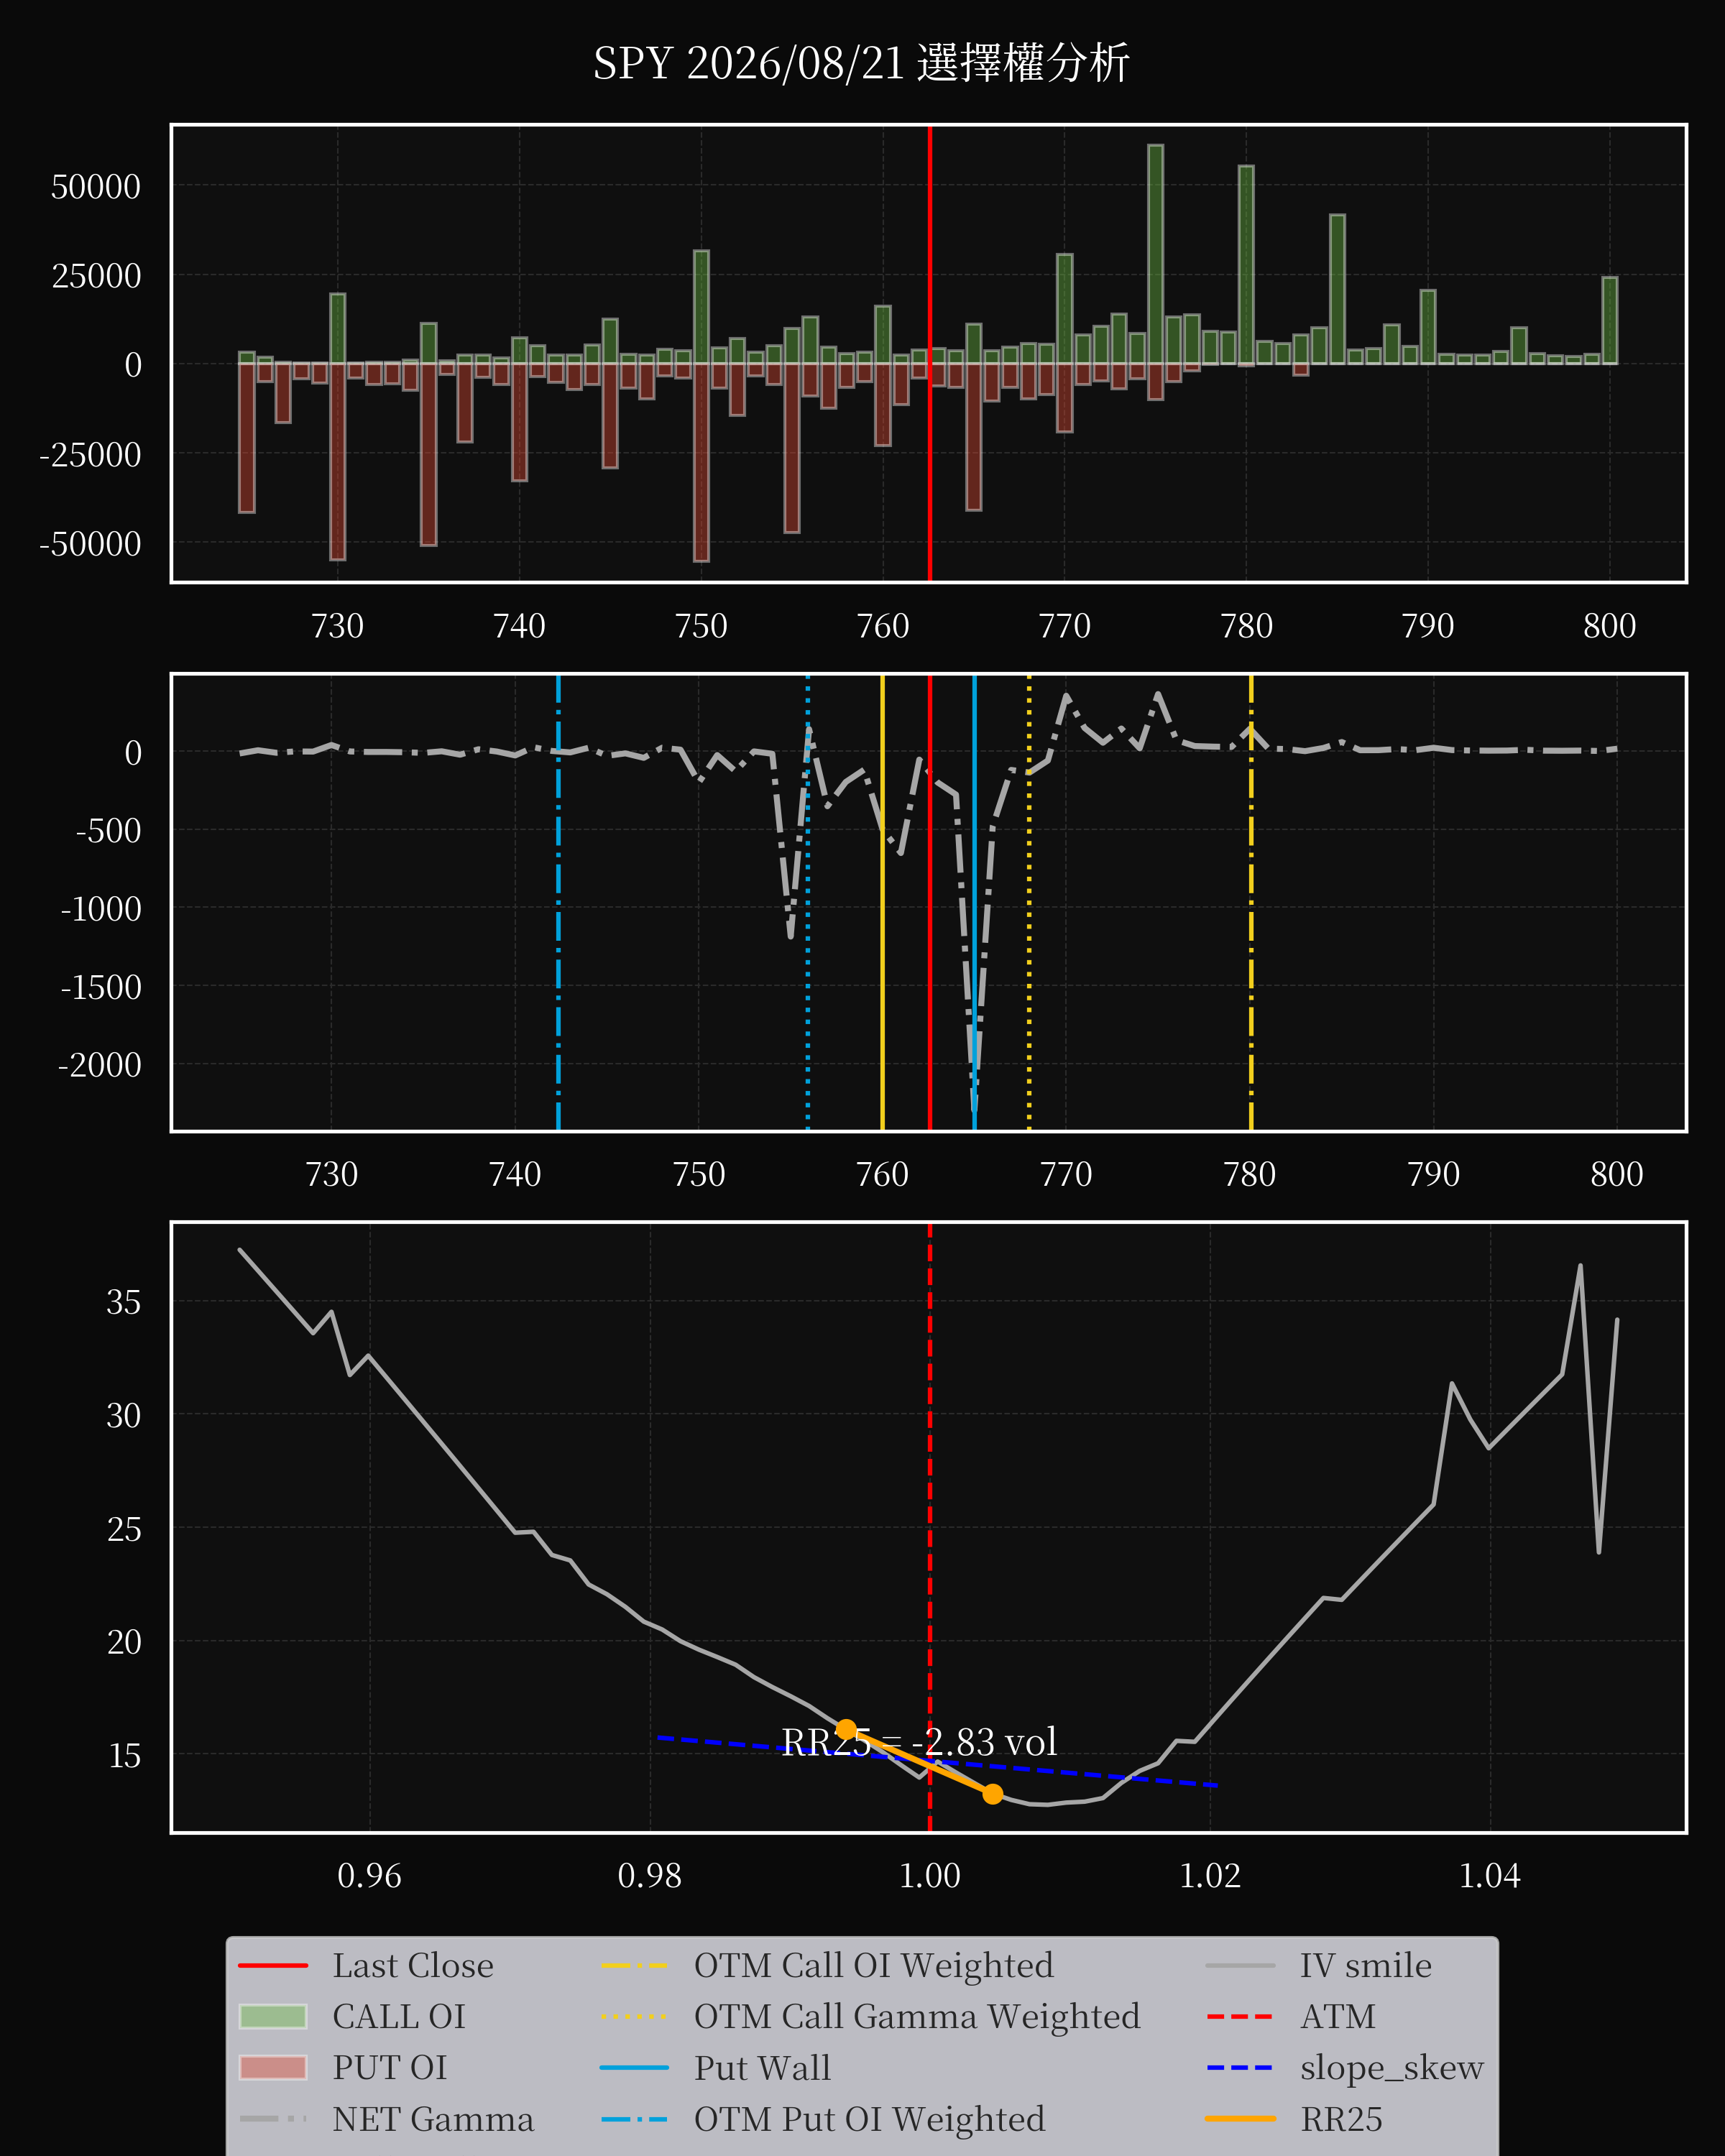Click the 'RR25' legend label
Viewport: 1725px width, 2156px height.
click(1341, 2119)
